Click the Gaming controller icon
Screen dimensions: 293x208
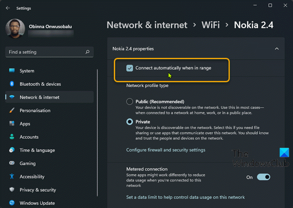point(12,164)
